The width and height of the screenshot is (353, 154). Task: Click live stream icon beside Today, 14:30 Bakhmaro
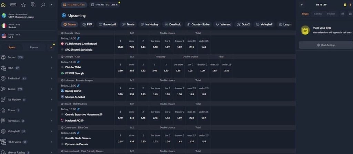click(78, 38)
